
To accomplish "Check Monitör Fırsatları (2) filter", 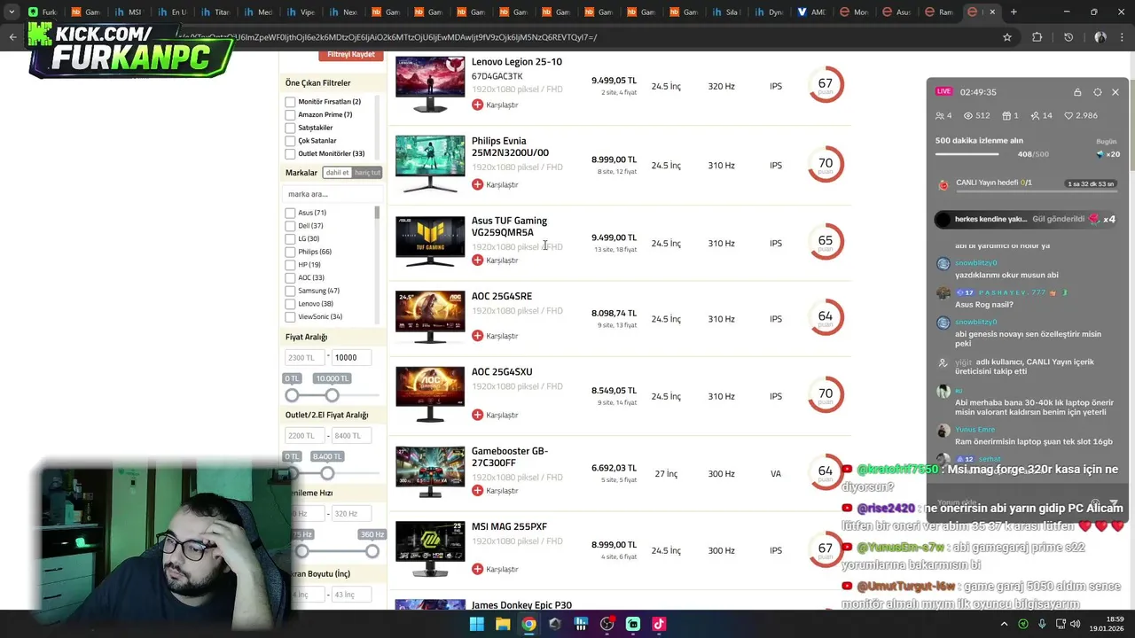I will (290, 102).
